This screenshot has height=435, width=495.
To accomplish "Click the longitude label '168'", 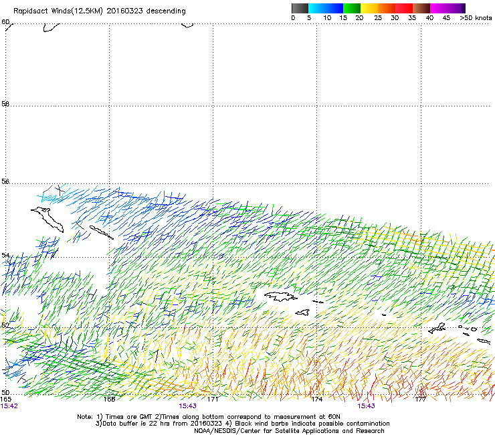I will tap(109, 400).
